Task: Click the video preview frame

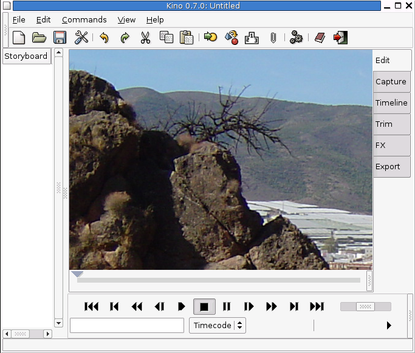Action: 221,160
